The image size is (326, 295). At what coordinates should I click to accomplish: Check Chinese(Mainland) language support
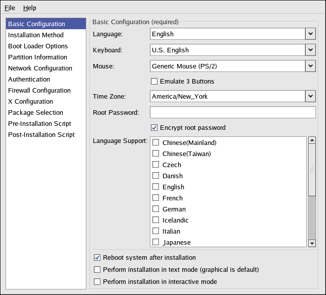coord(156,143)
